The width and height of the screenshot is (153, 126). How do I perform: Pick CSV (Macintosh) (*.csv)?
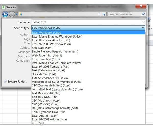pyautogui.click(x=88, y=101)
